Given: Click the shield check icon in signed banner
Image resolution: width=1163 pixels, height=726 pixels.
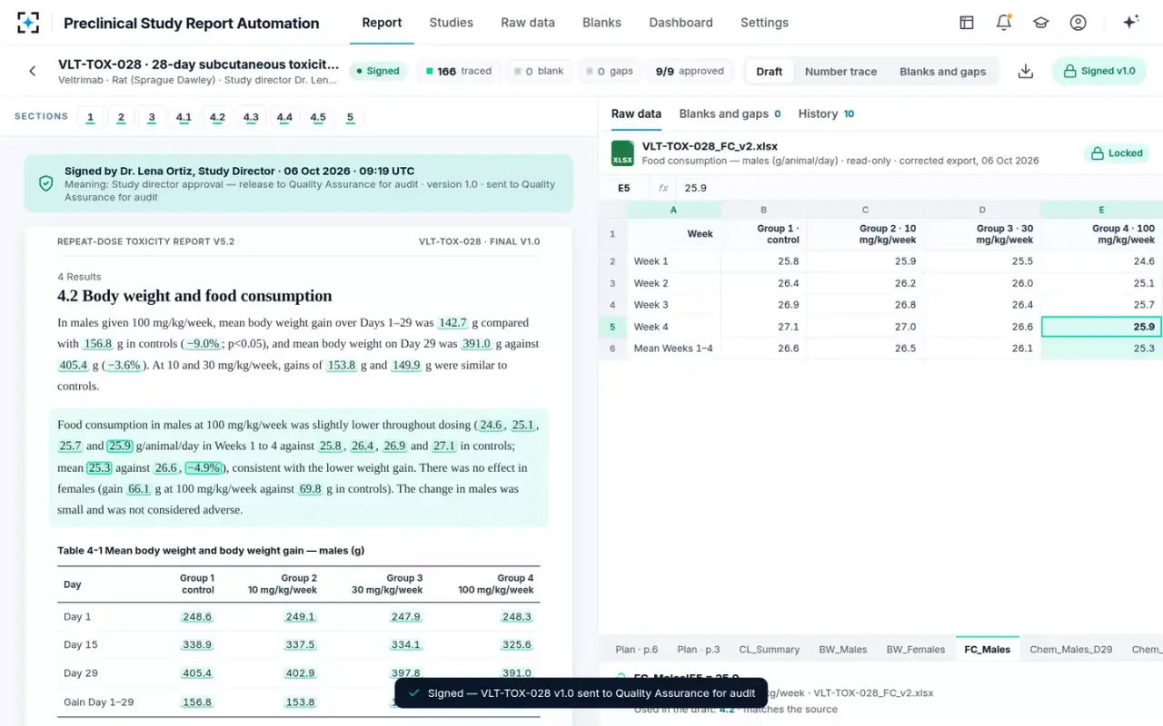Looking at the screenshot, I should (x=45, y=183).
